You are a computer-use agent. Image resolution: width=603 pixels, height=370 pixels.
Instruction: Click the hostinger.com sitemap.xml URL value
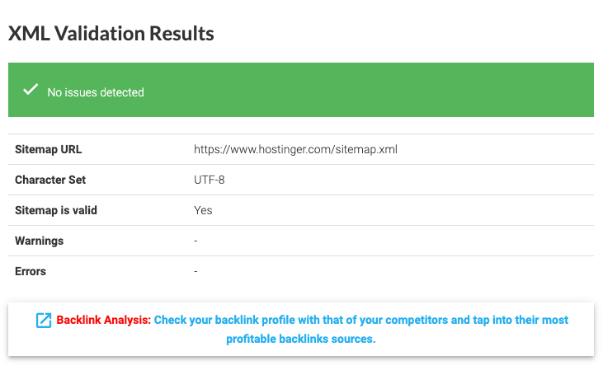click(295, 149)
